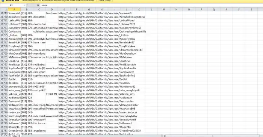263x137 pixels.
Task: Select column E header
Action: tap(64, 9)
